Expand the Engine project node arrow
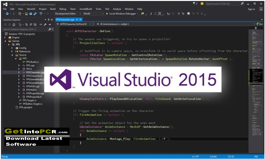The height and width of the screenshot is (159, 265). [x=5, y=37]
